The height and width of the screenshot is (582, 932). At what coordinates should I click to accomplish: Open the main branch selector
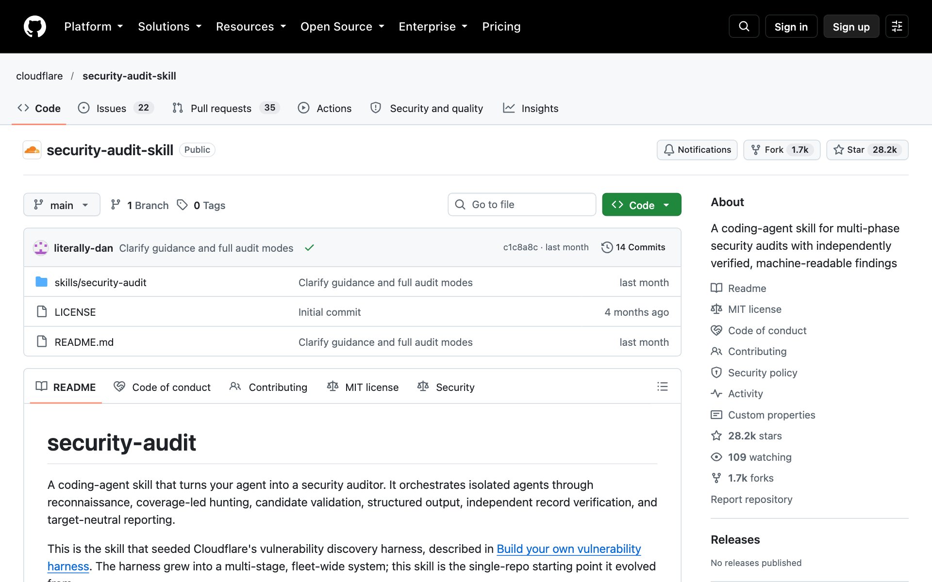62,205
